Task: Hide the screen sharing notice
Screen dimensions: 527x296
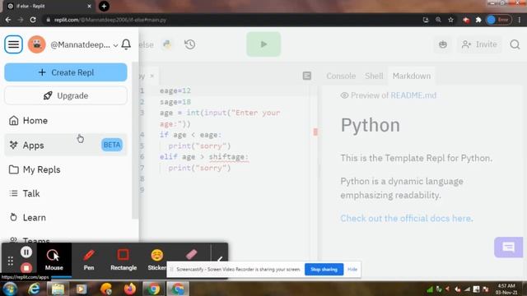Action: (x=352, y=270)
